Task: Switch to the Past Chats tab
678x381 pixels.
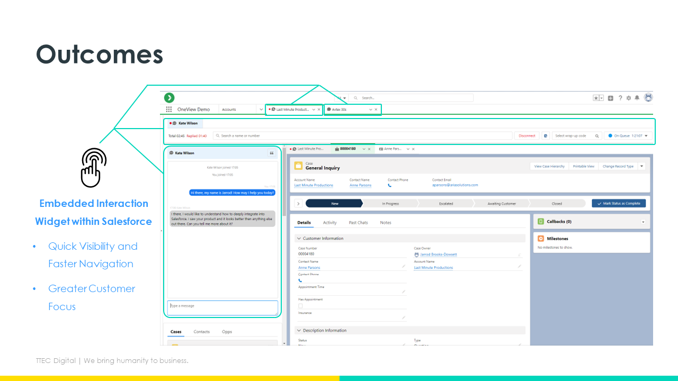Action: tap(359, 223)
